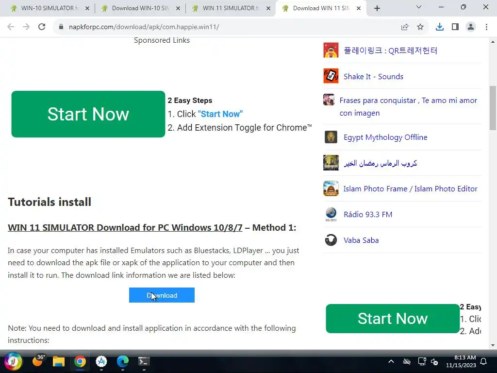Screen dimensions: 497x373
Task: View site security lock info
Action: pyautogui.click(x=61, y=27)
